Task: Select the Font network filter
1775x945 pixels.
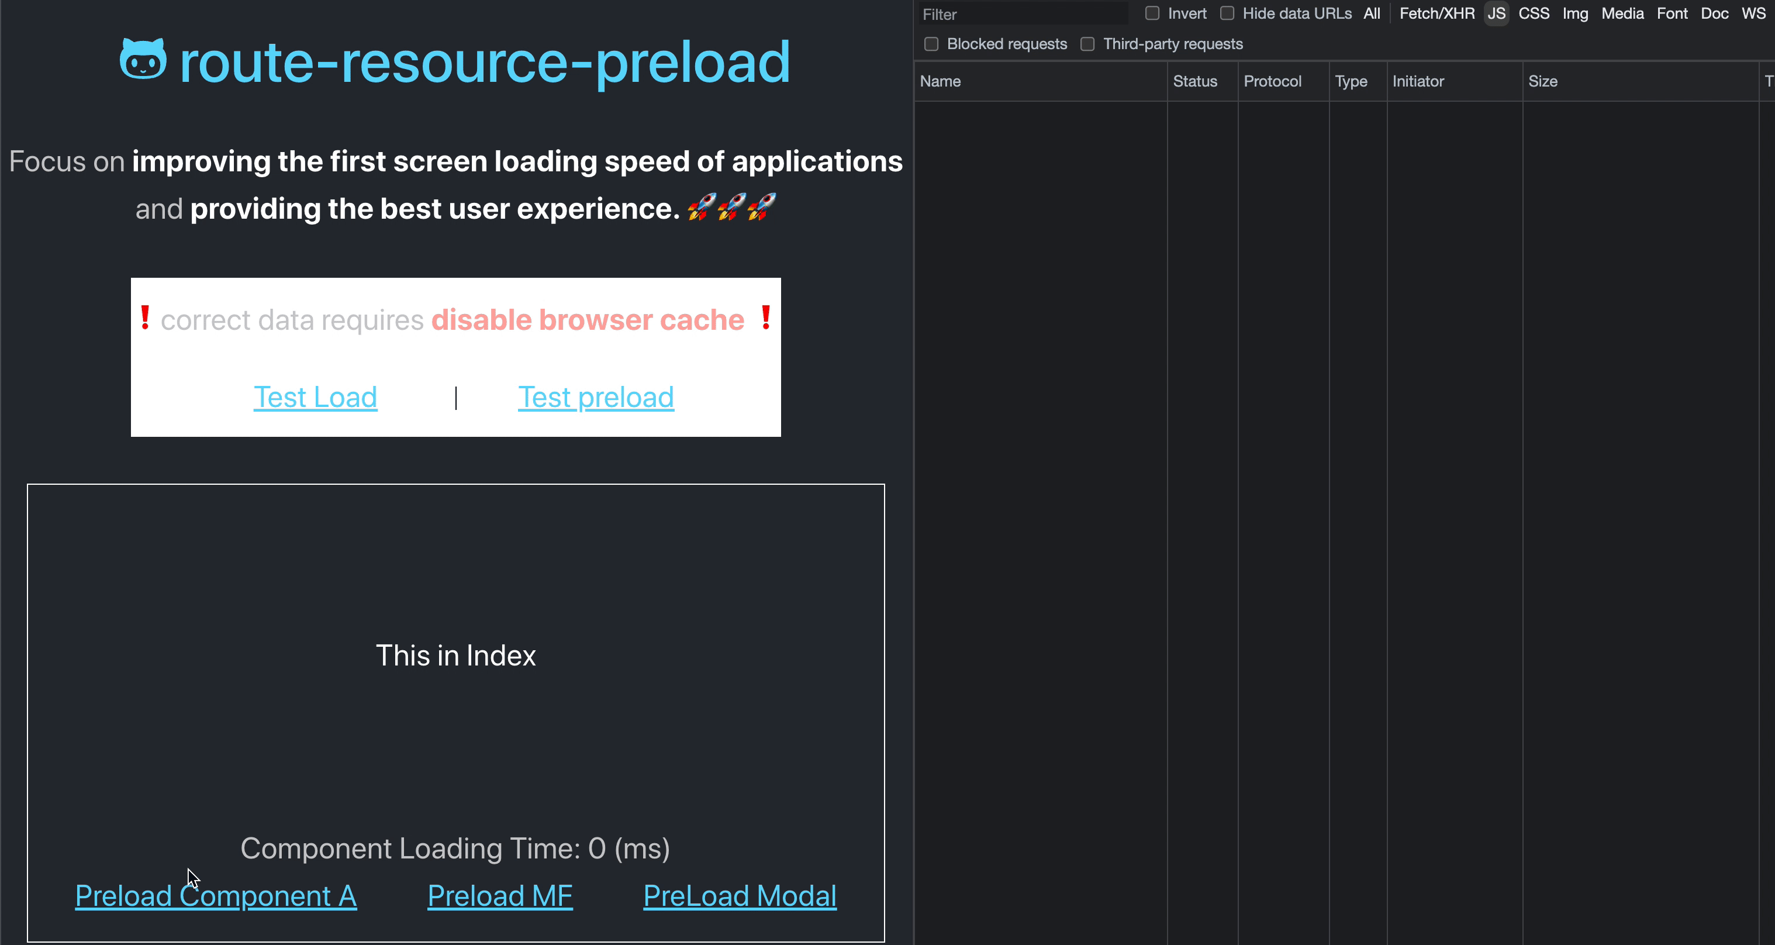Action: 1673,13
